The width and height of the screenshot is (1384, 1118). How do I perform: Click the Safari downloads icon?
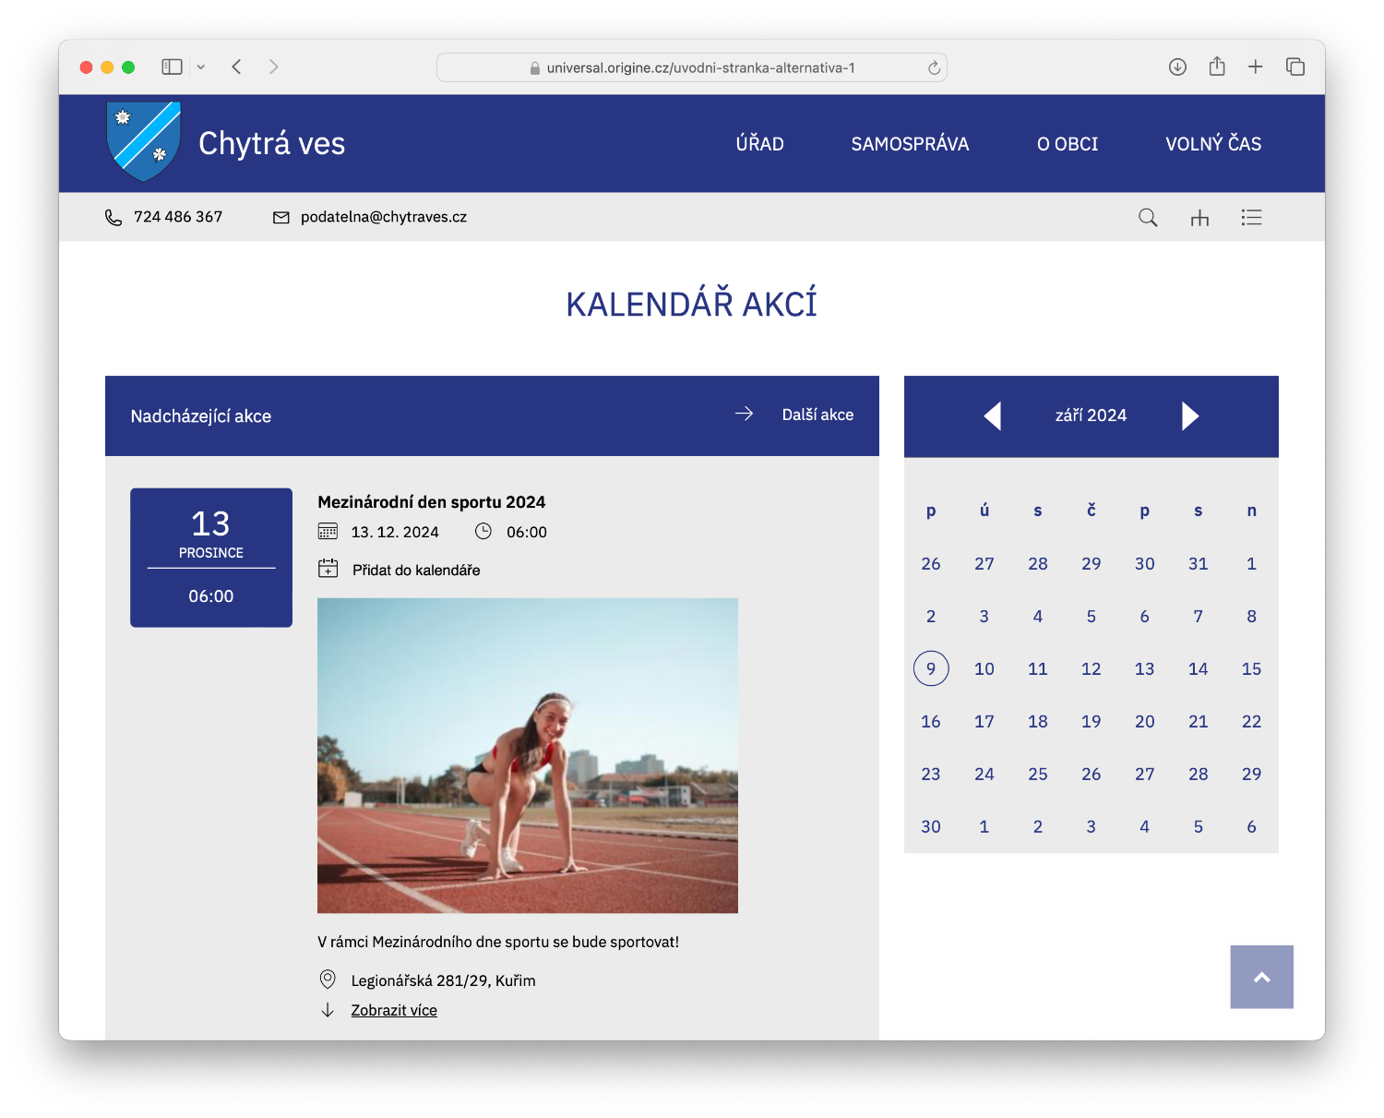[x=1177, y=66]
